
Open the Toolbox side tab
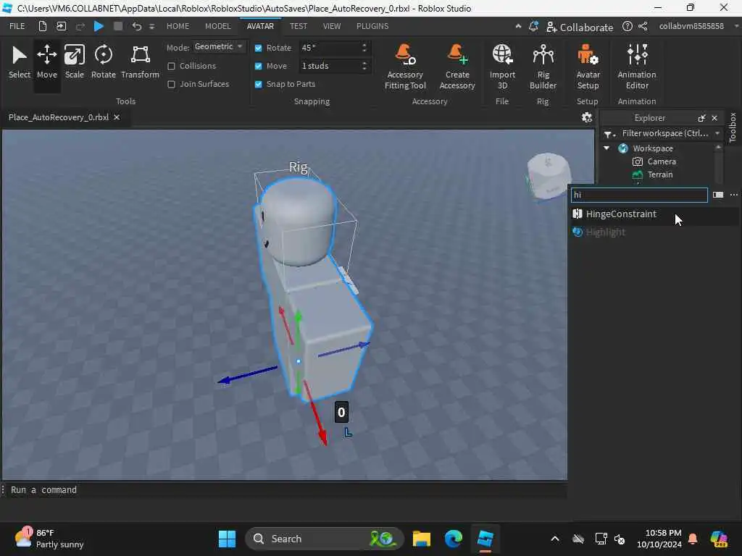[x=732, y=127]
